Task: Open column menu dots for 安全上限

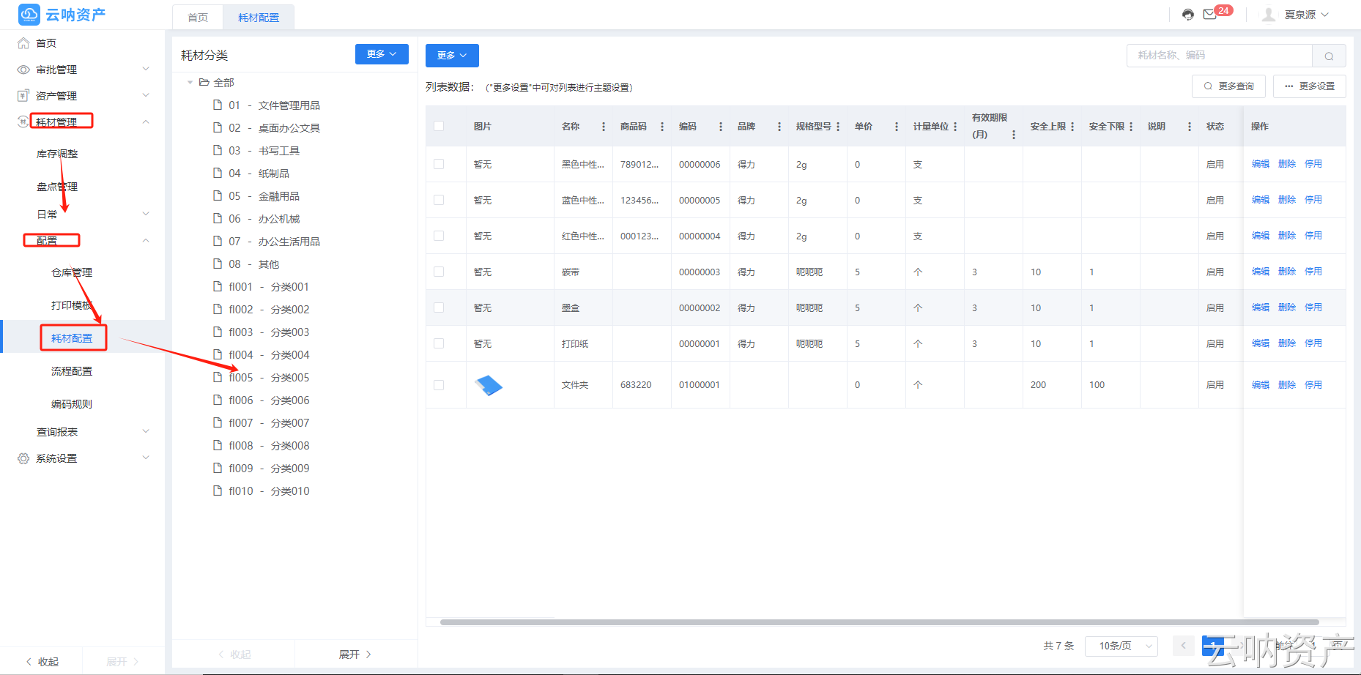Action: [1072, 127]
